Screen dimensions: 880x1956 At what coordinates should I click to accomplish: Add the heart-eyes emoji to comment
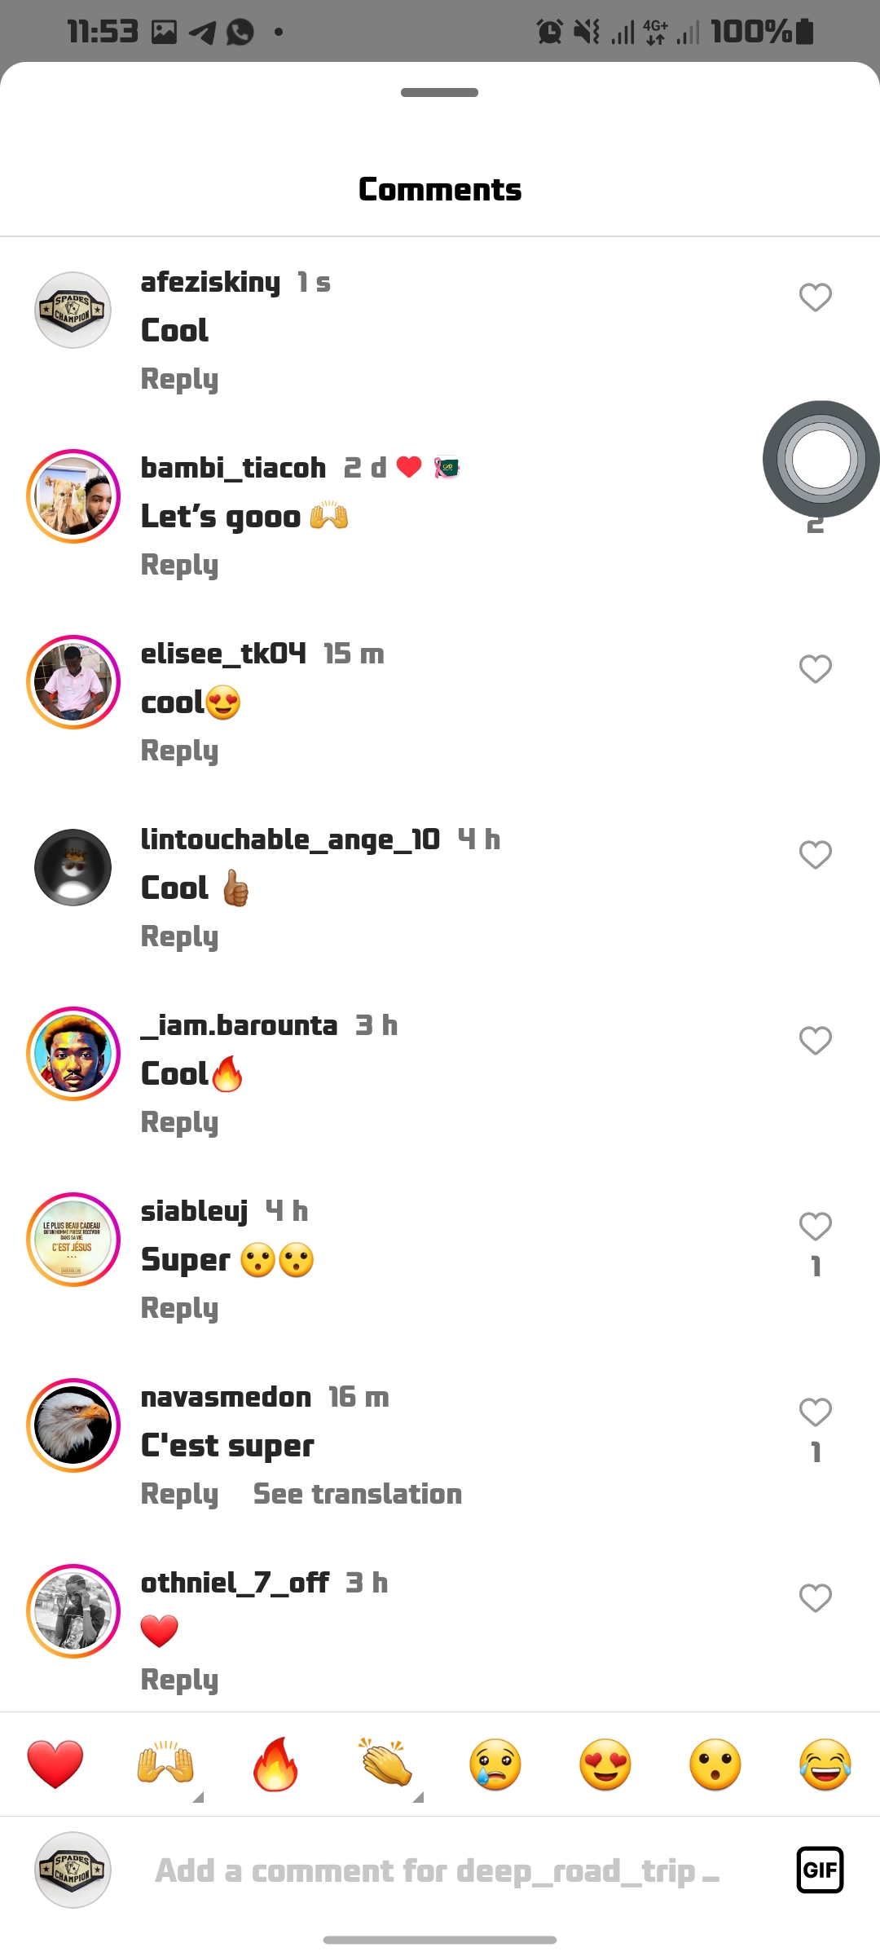[605, 1764]
